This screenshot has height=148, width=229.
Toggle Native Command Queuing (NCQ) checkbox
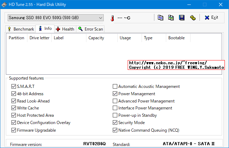click(x=115, y=130)
